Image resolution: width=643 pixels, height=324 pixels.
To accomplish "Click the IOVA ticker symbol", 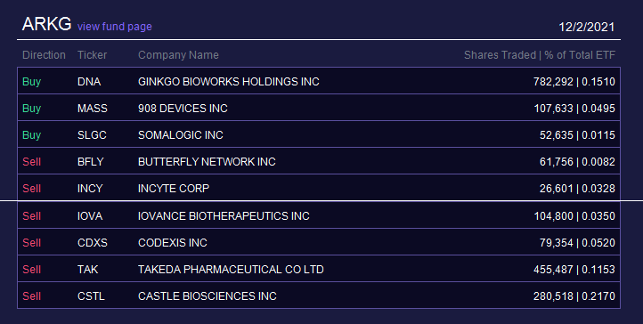I will tap(90, 216).
